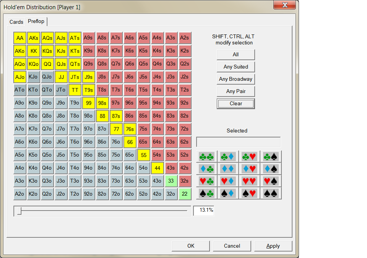The height and width of the screenshot is (258, 367).
Task: Toggle the AKo hand cell
Action: coord(19,51)
